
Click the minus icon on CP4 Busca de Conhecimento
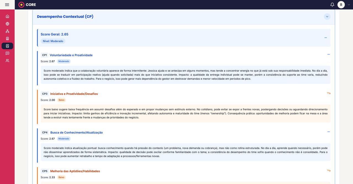328,132
